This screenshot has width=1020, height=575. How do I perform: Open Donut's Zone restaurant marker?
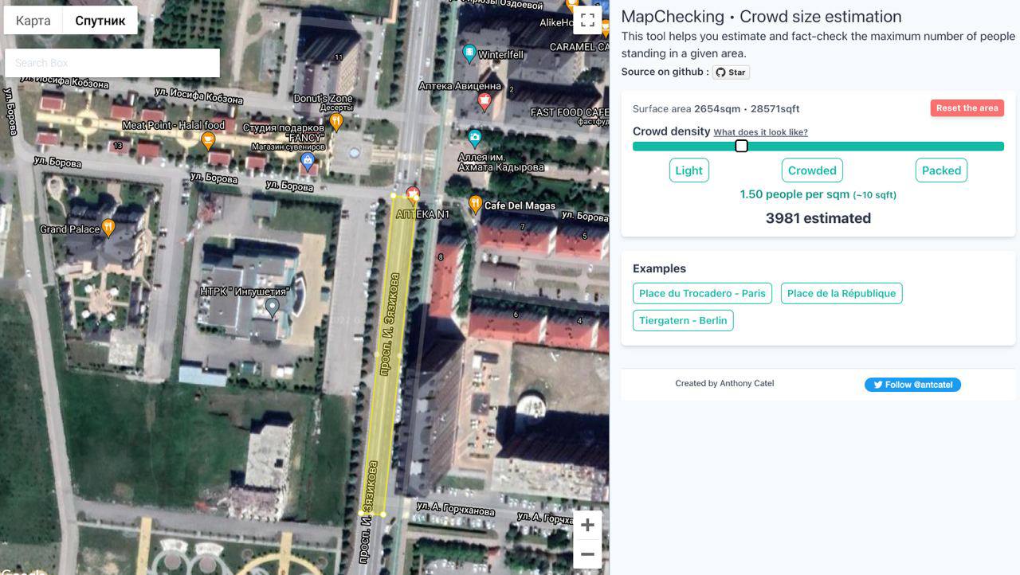336,122
